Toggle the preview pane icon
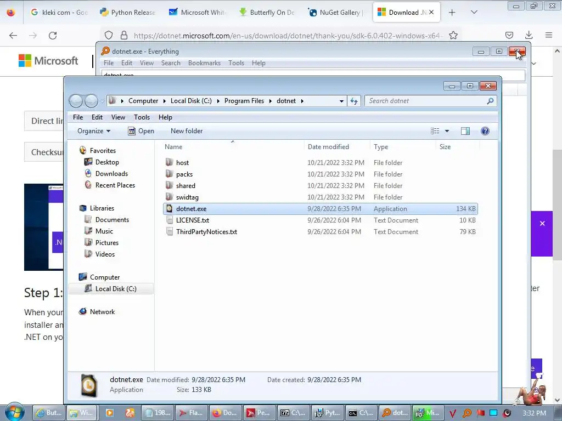The width and height of the screenshot is (562, 421). (x=465, y=131)
